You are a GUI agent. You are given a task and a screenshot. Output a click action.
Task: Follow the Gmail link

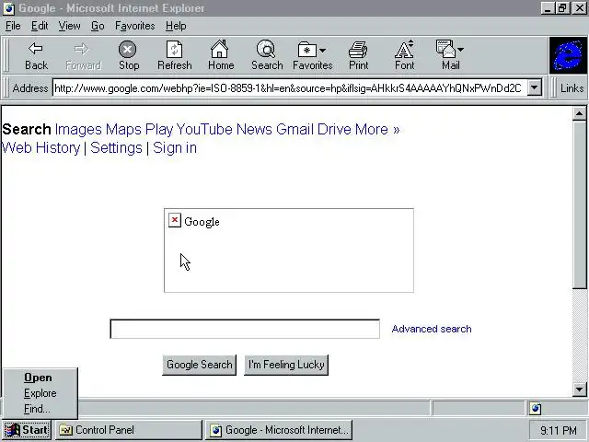tap(294, 129)
